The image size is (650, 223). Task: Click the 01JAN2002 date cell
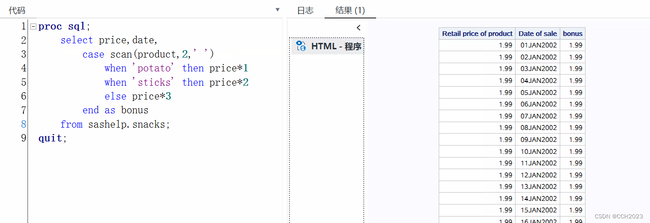click(538, 45)
